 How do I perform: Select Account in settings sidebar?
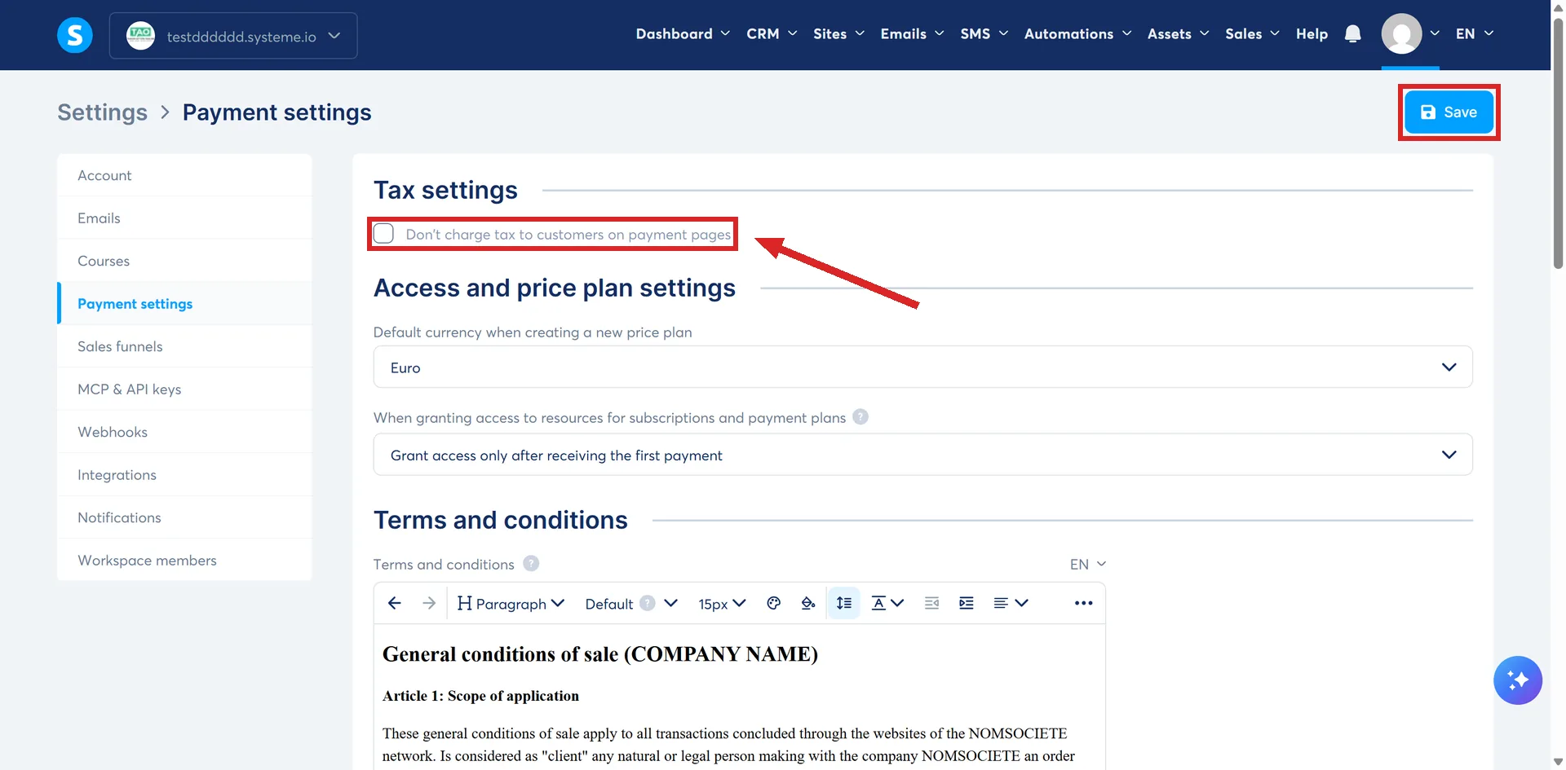point(184,175)
